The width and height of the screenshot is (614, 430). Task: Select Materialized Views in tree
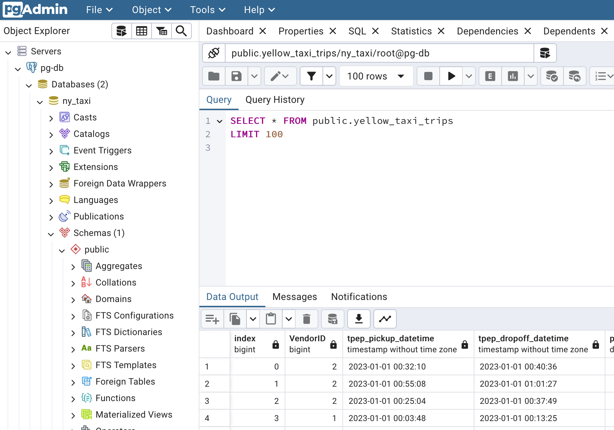[x=134, y=415]
